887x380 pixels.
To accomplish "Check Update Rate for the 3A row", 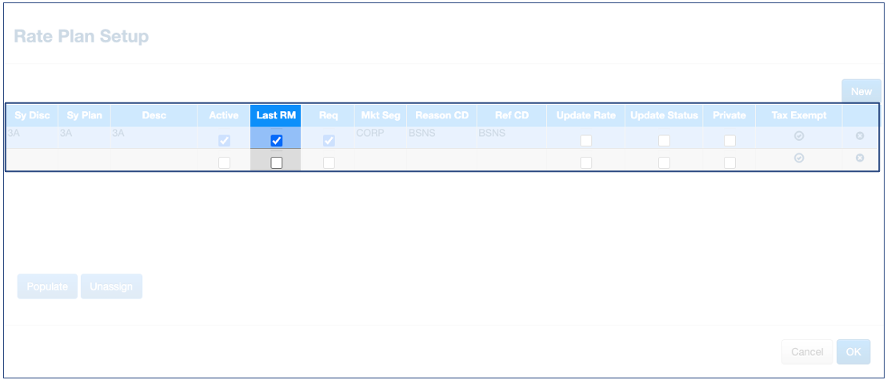I will tap(586, 141).
